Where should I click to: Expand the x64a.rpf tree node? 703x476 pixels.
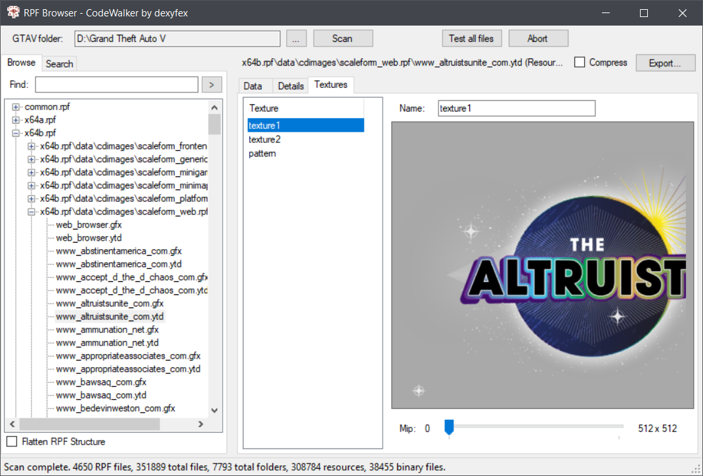(16, 120)
